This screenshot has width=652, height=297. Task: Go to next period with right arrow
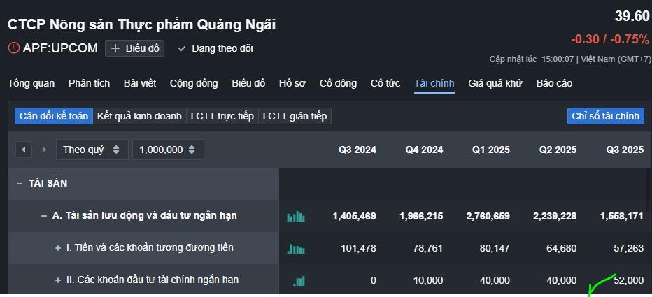[x=44, y=150]
